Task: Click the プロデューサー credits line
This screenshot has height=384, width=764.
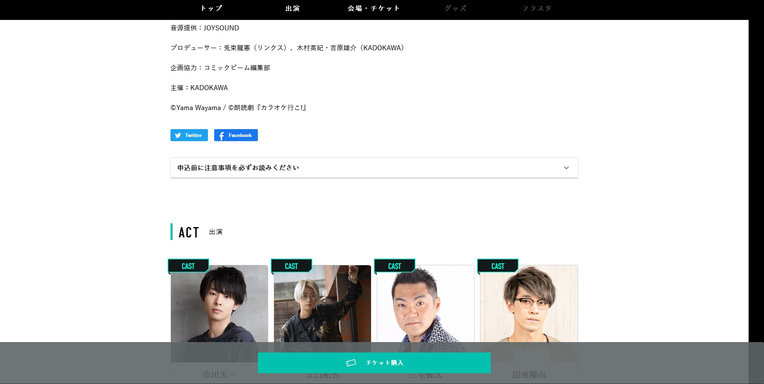Action: pos(287,48)
